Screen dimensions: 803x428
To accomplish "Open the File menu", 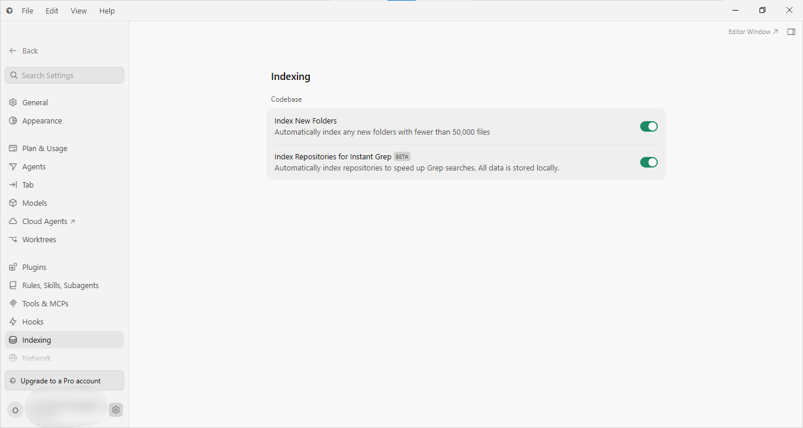I will [x=28, y=11].
